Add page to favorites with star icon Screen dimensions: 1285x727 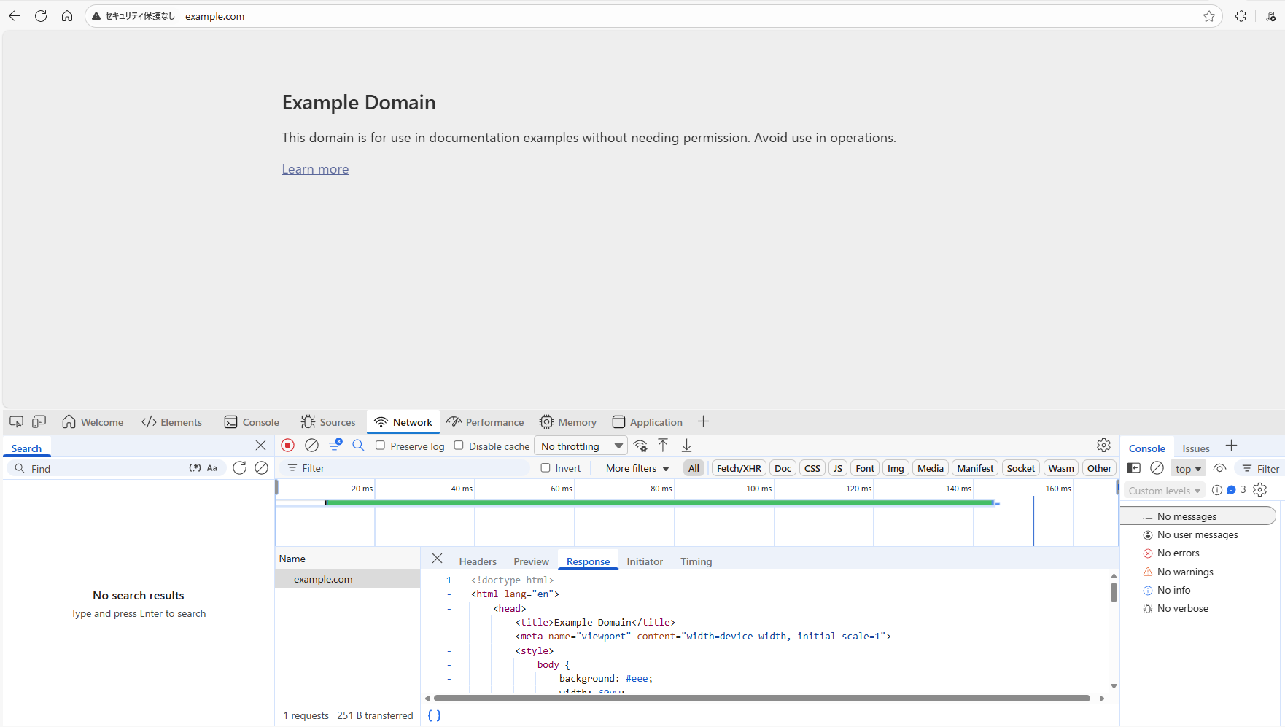pos(1209,16)
